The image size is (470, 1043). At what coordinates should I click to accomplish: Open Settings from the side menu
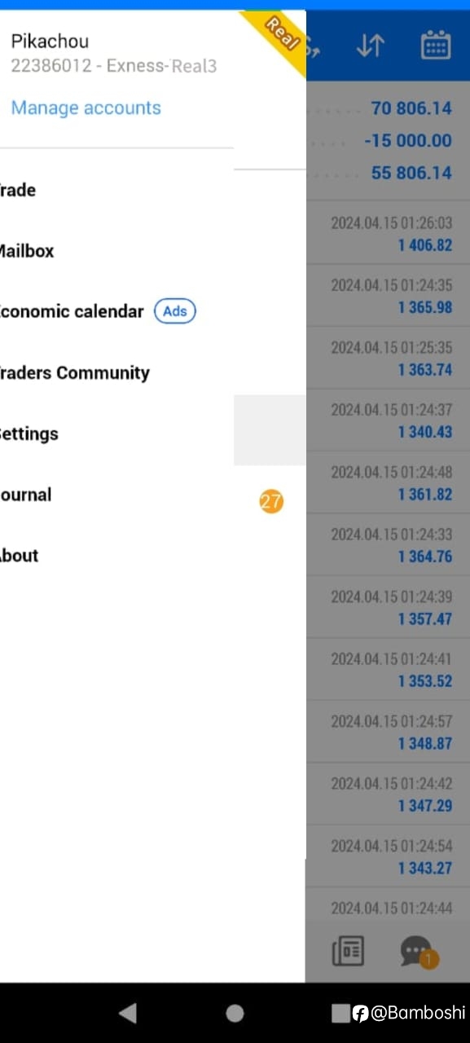click(x=116, y=433)
